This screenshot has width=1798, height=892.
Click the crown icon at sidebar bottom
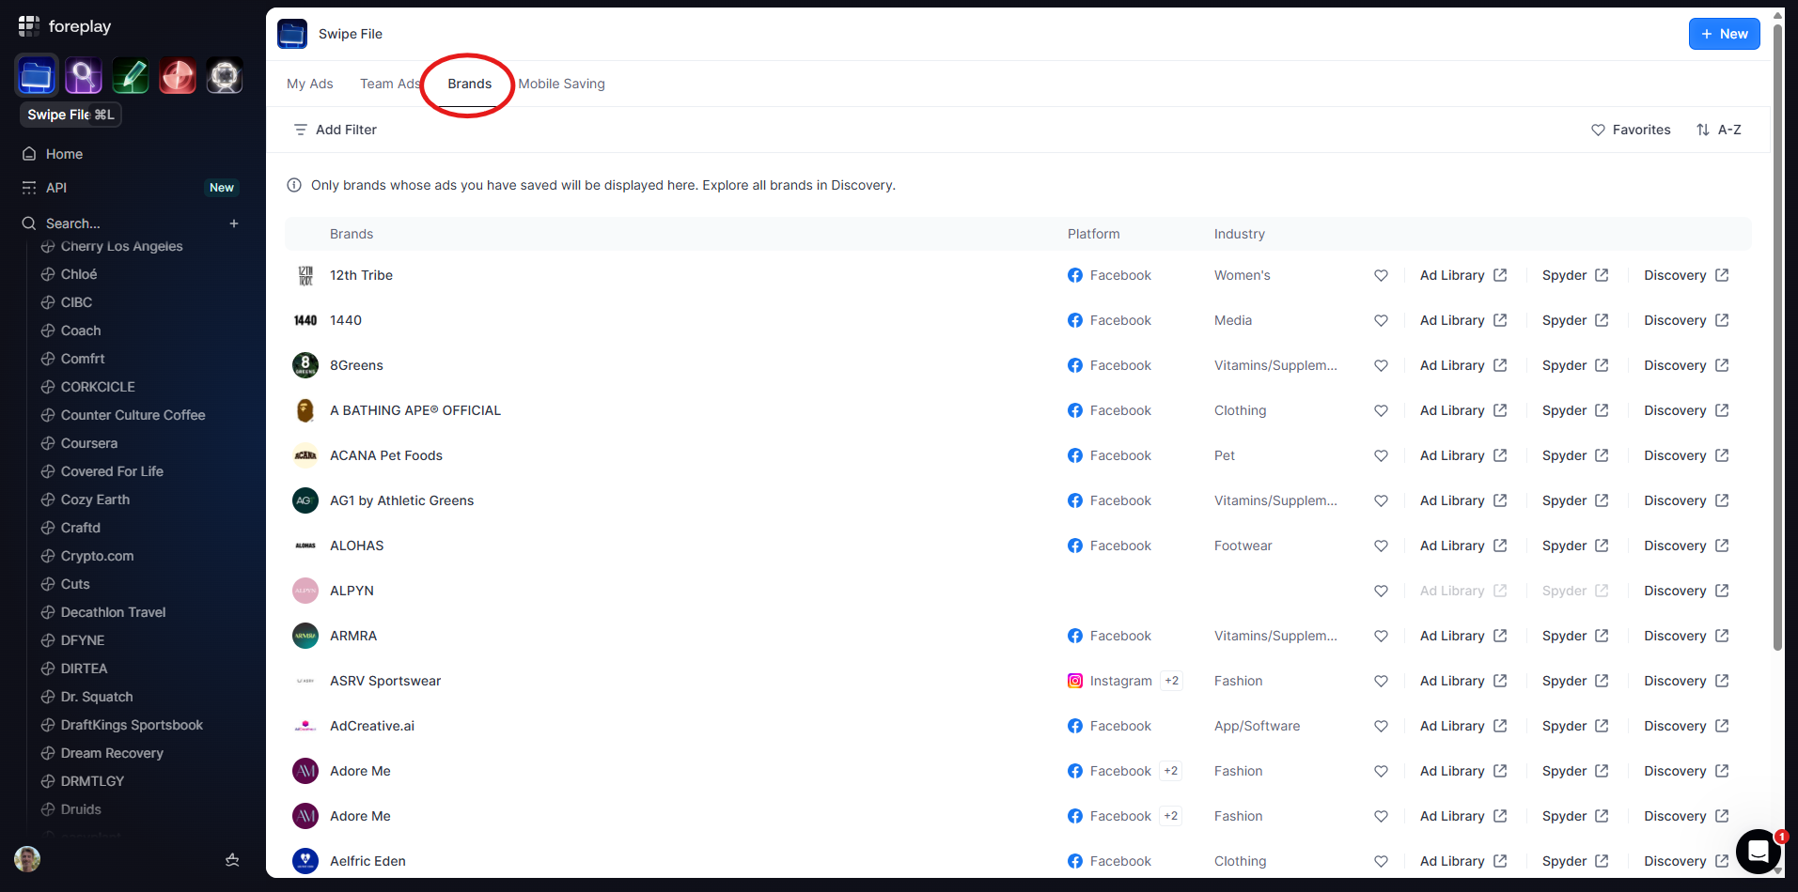point(232,859)
